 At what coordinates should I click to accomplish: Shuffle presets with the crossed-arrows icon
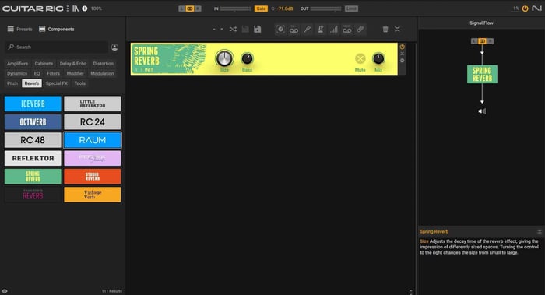click(233, 29)
